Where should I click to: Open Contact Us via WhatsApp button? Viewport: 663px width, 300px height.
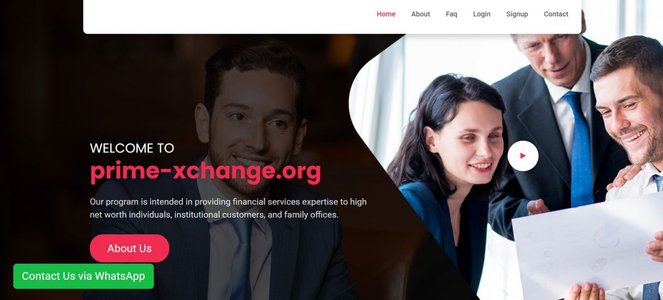[83, 276]
